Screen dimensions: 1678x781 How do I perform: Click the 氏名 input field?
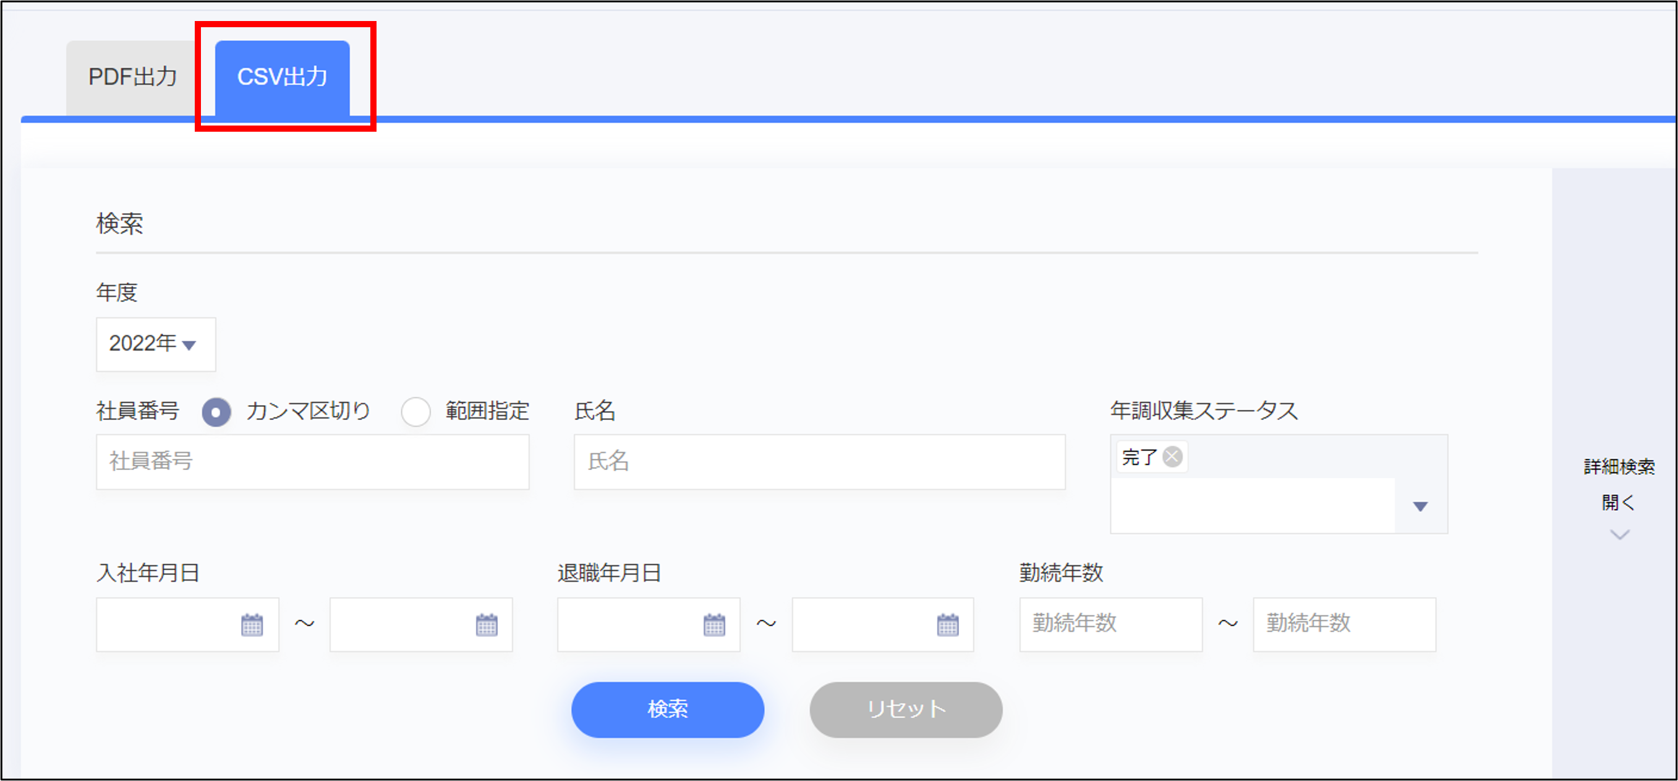click(819, 461)
